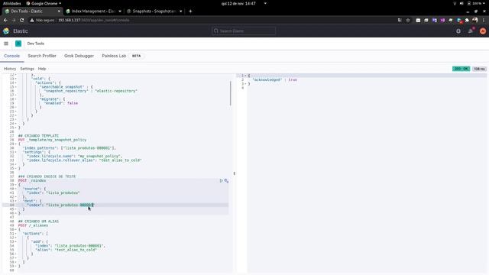
Task: Click the panel resize handle between editor and output
Action: pyautogui.click(x=235, y=173)
